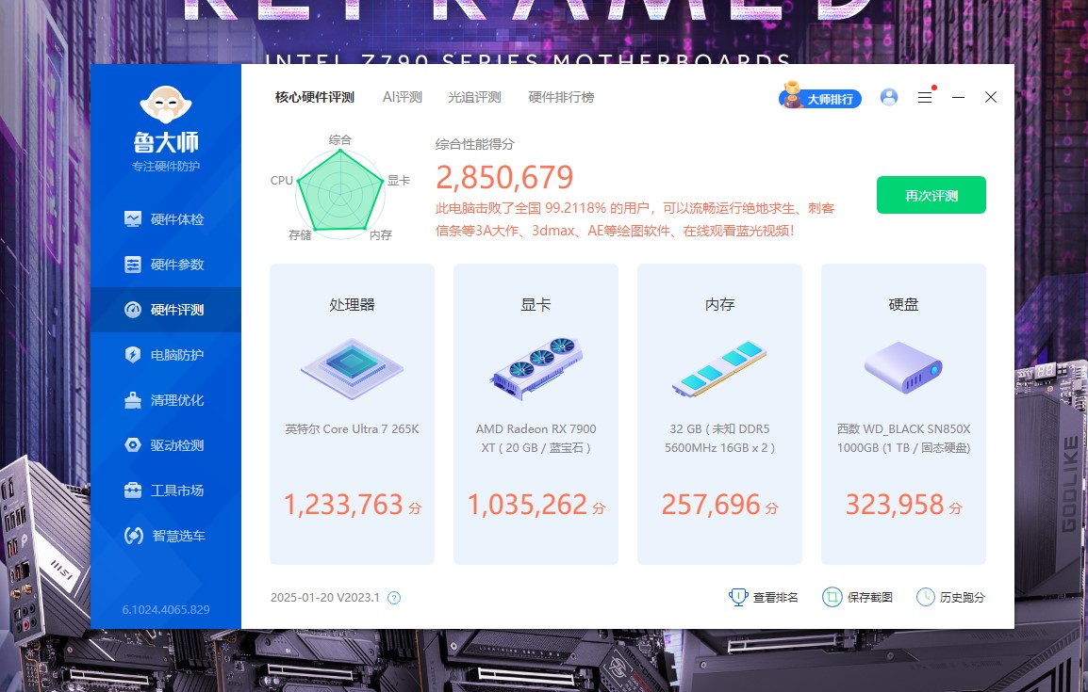Open 硬件体检 in the sidebar
This screenshot has height=692, width=1088.
(166, 219)
